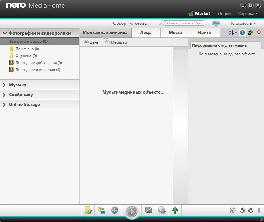Expand the Online Storage section
Screen dimensions: 264x222
(4, 105)
